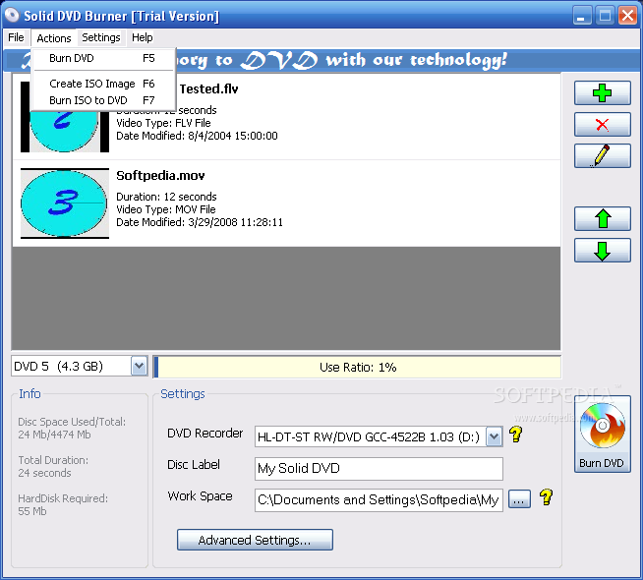
Task: Open Advanced Settings dialog
Action: pyautogui.click(x=255, y=540)
